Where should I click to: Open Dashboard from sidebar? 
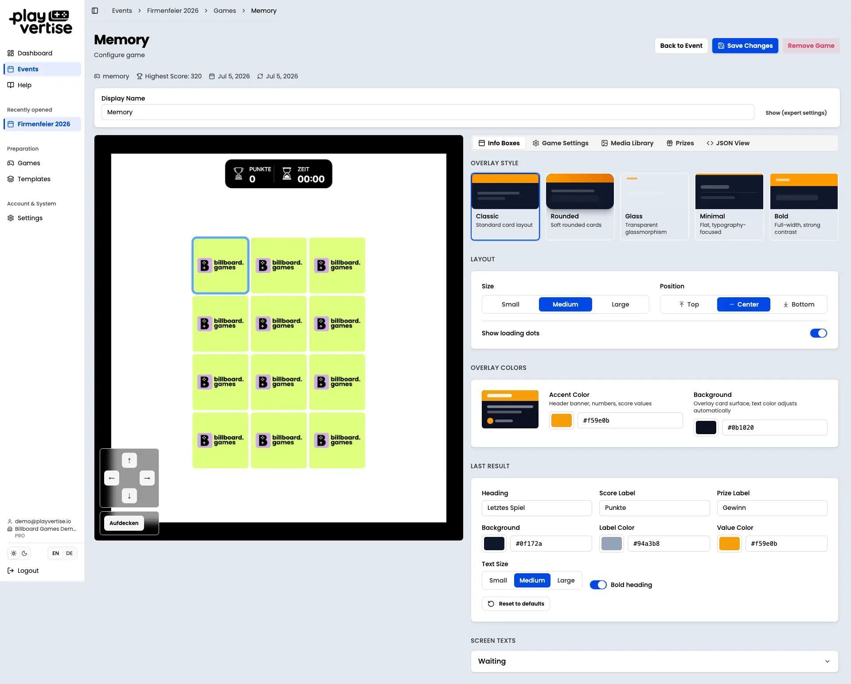click(43, 53)
